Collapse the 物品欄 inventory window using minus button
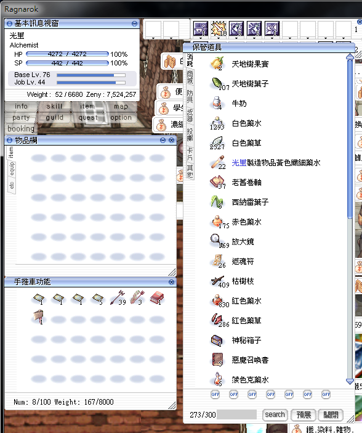 pos(163,140)
